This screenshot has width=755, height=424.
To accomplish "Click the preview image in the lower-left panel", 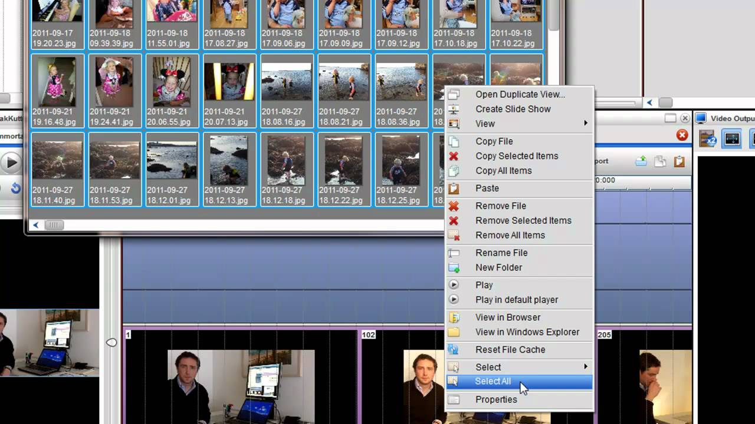I will click(50, 343).
